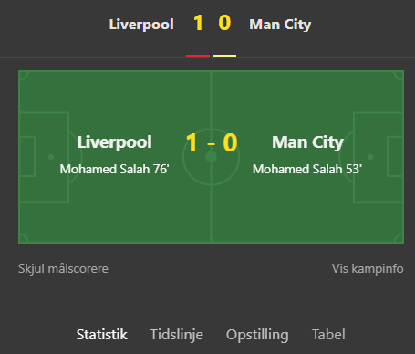
Task: Click Liverpool's score 1 in header
Action: (198, 23)
